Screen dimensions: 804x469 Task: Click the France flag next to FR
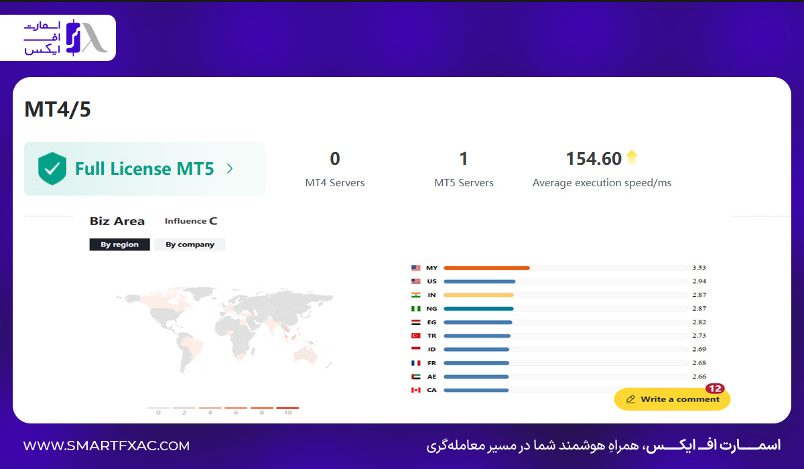pos(416,363)
